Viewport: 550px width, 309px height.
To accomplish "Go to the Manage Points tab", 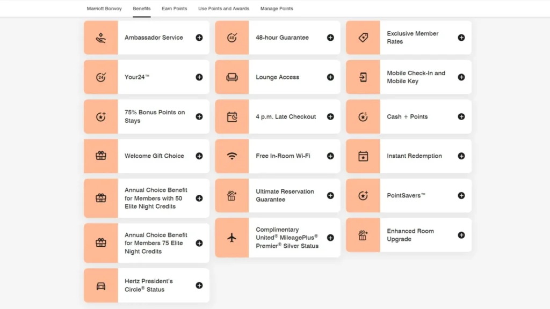I will click(x=277, y=9).
